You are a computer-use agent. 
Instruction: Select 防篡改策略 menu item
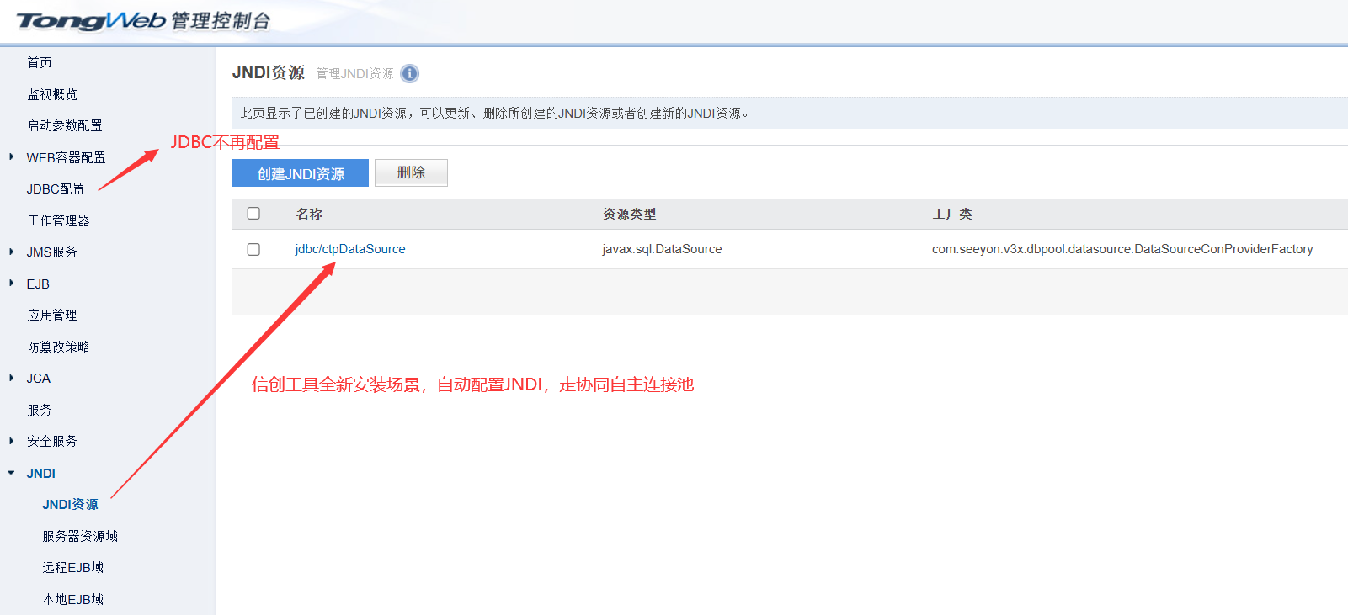point(58,347)
